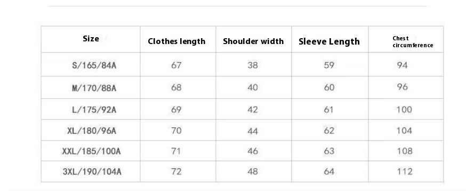Select the 3XL/190/104A size cell

pos(92,172)
